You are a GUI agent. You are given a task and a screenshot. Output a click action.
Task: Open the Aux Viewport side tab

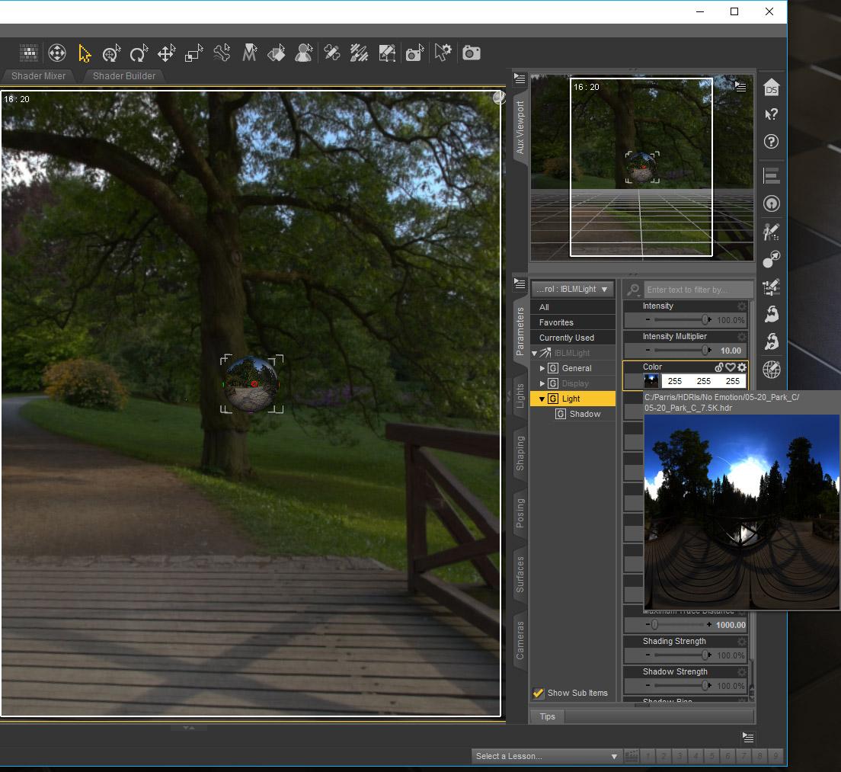520,128
